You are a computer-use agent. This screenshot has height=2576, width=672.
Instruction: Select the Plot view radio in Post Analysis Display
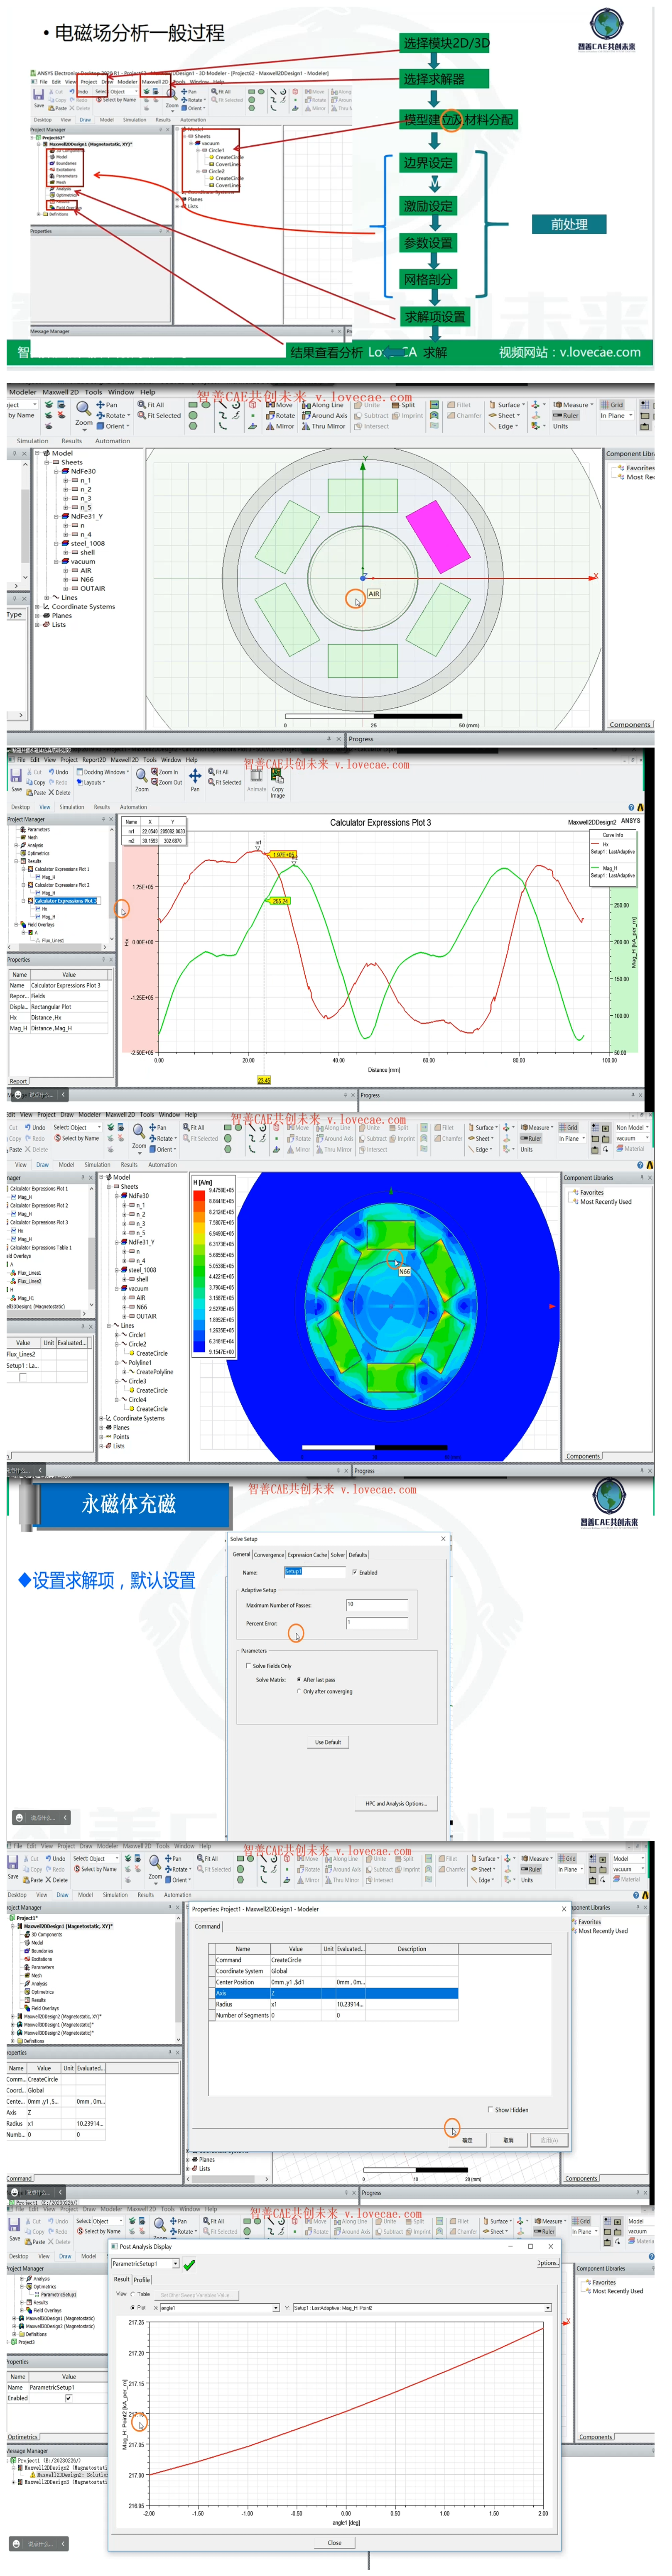tap(132, 2308)
